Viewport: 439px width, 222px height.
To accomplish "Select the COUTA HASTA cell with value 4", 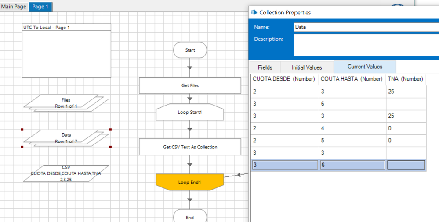I will coord(352,128).
